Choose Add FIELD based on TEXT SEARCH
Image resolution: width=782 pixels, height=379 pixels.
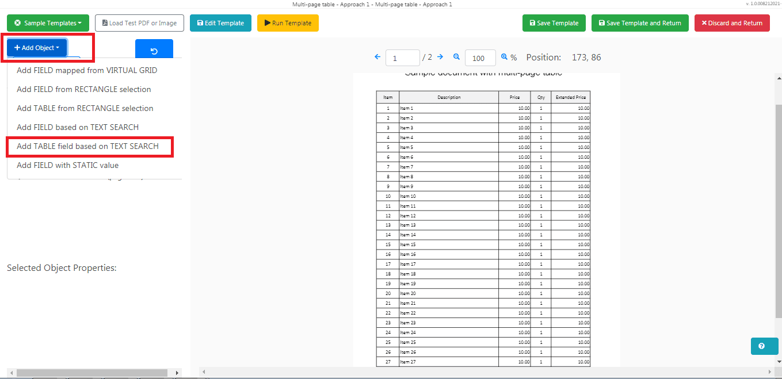point(78,127)
